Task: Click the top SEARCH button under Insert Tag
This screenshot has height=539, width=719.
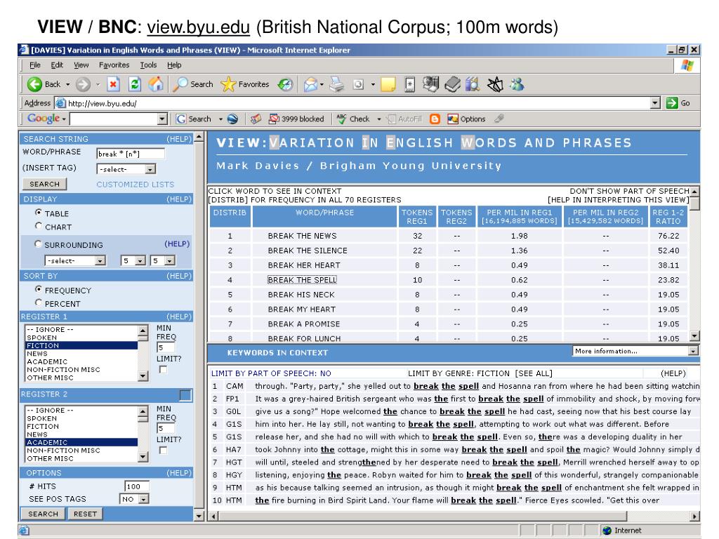Action: 44,184
